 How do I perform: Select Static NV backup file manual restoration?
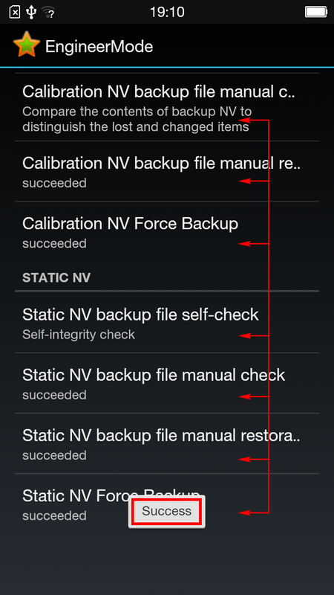pos(167,443)
